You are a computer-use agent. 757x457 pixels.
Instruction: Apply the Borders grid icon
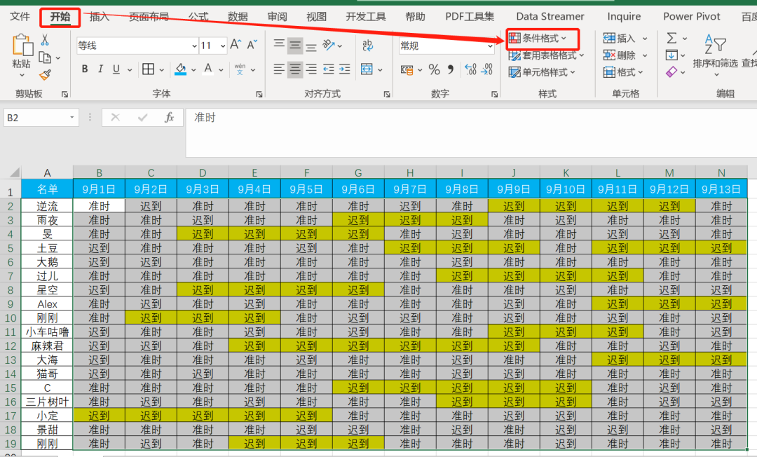tap(148, 69)
